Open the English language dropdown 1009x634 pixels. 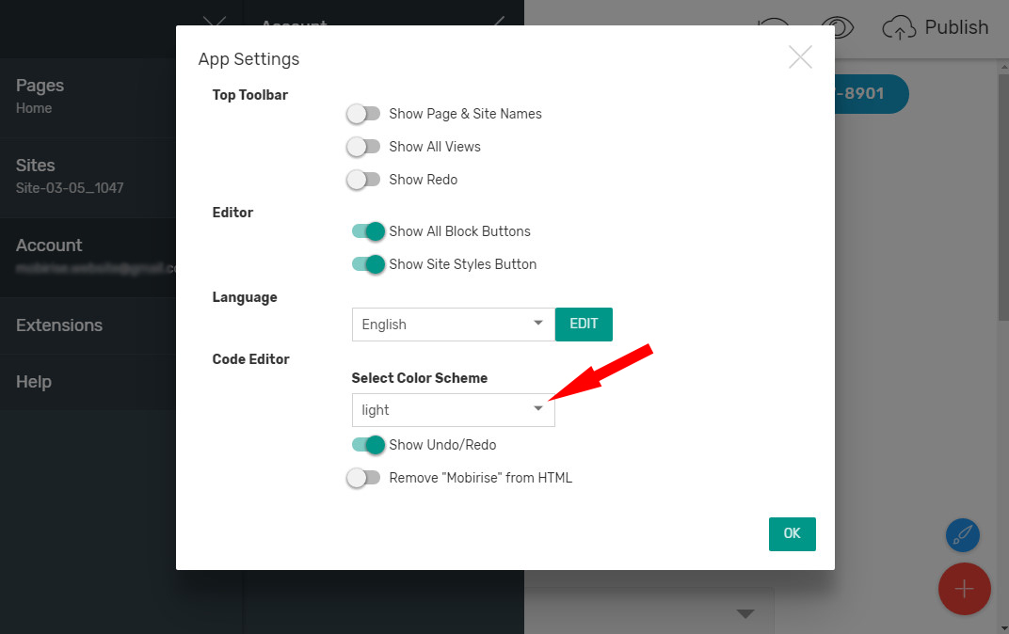pos(453,324)
